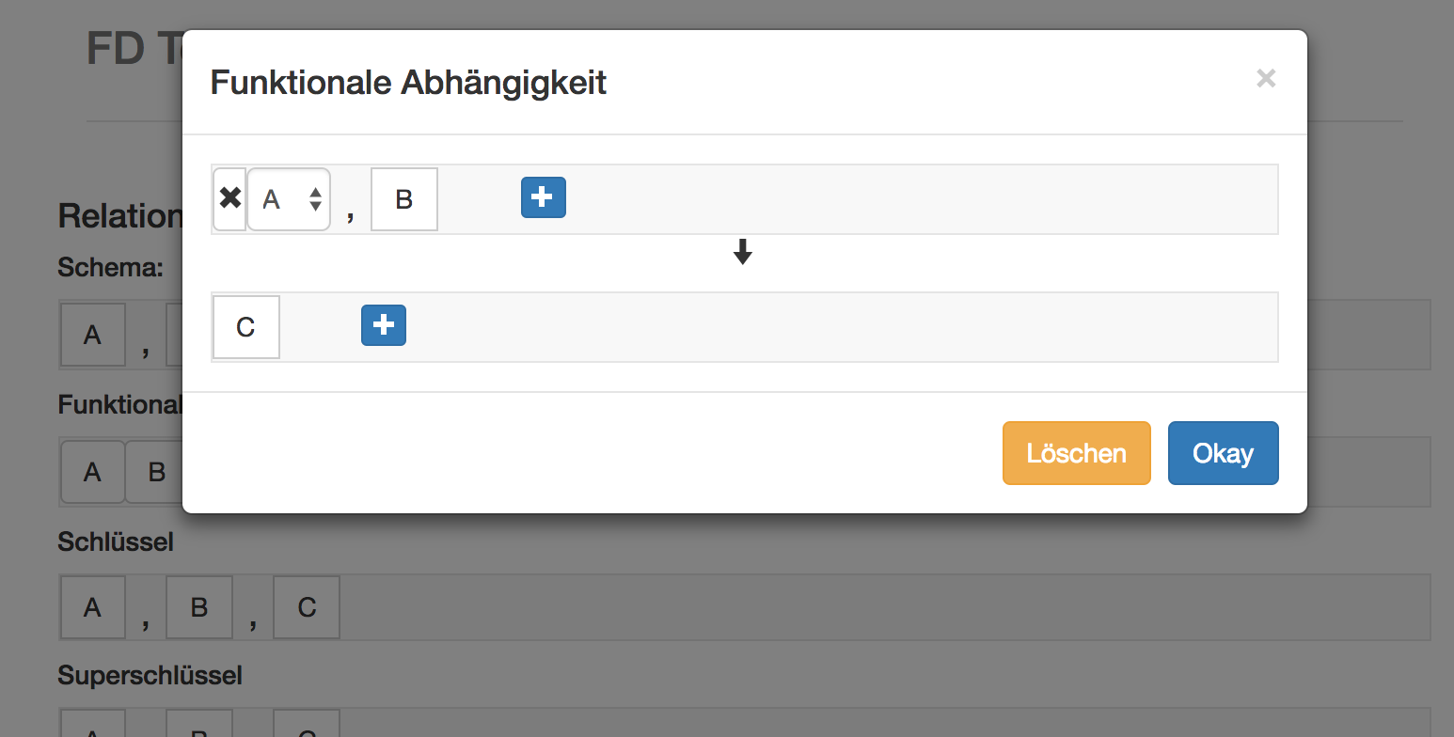Click the Funktionale Abhängigkeit dialog title
The image size is (1454, 737).
(408, 83)
